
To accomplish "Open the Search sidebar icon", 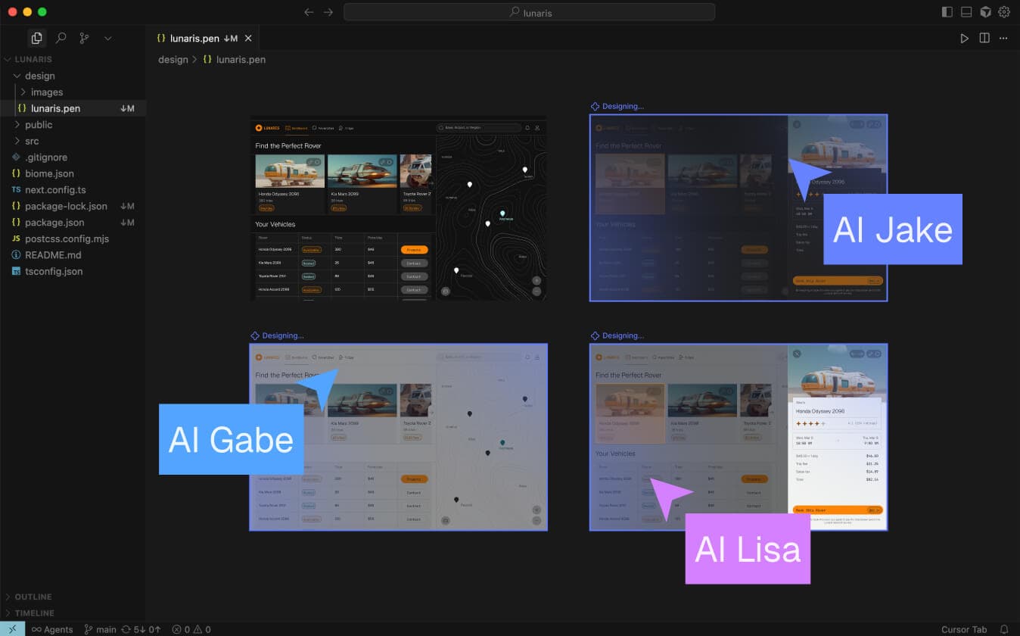I will (x=61, y=38).
